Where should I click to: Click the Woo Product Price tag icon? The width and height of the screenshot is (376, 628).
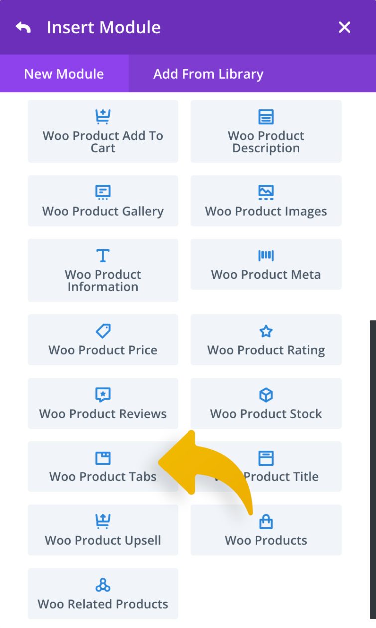pyautogui.click(x=103, y=331)
